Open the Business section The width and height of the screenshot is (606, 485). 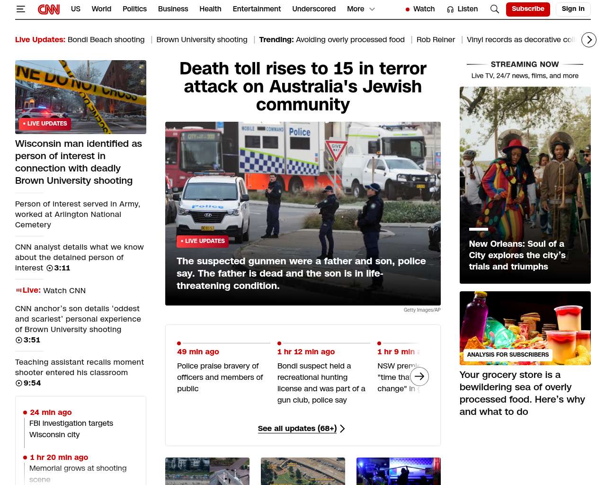[173, 9]
